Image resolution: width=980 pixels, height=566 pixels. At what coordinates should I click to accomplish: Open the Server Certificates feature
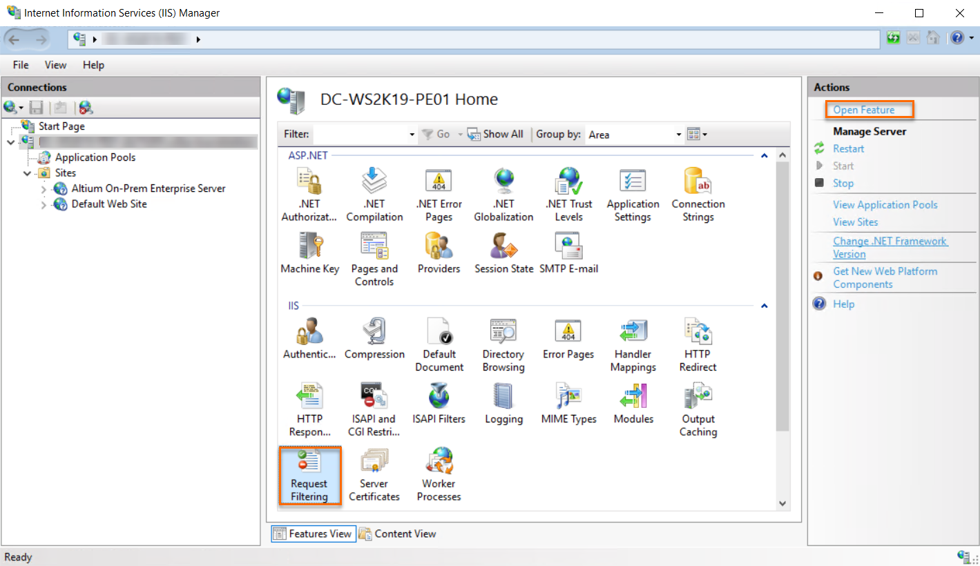[x=374, y=475]
